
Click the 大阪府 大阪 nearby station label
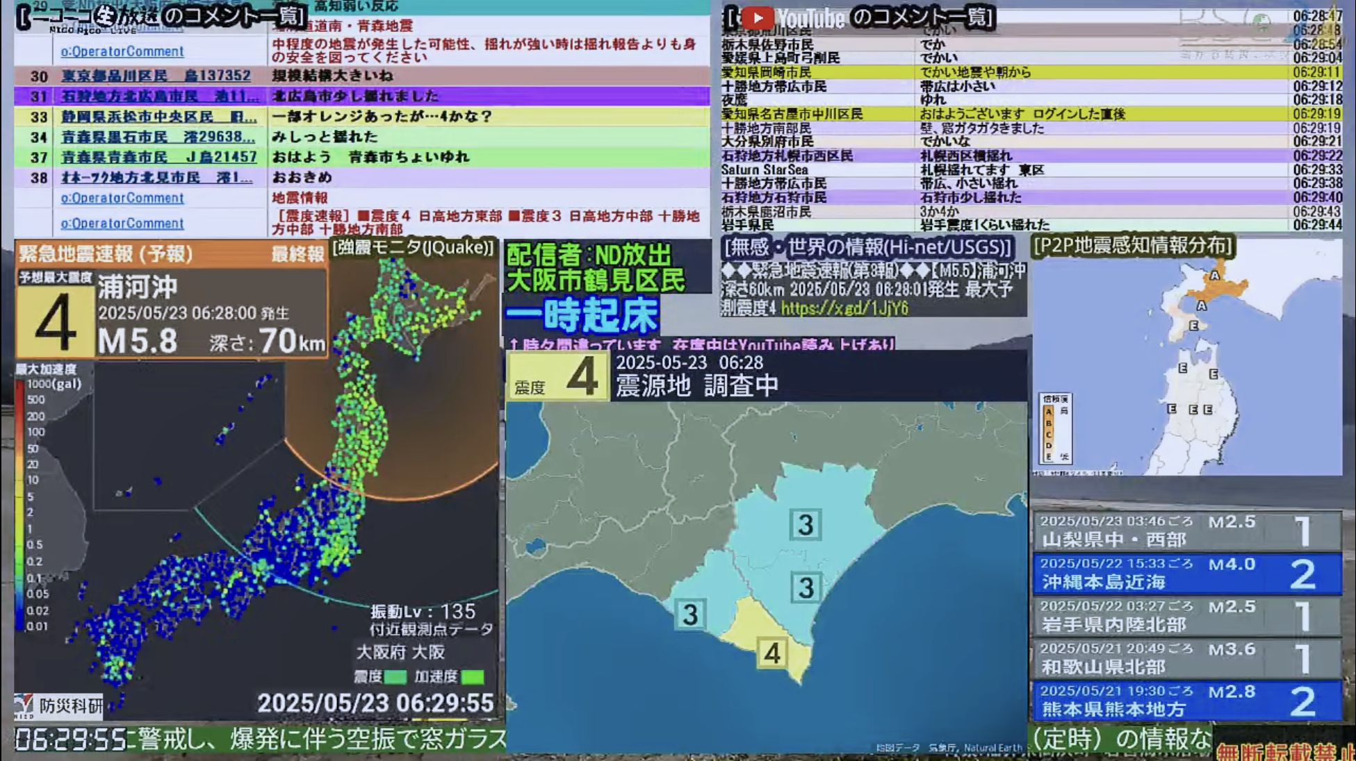click(400, 652)
